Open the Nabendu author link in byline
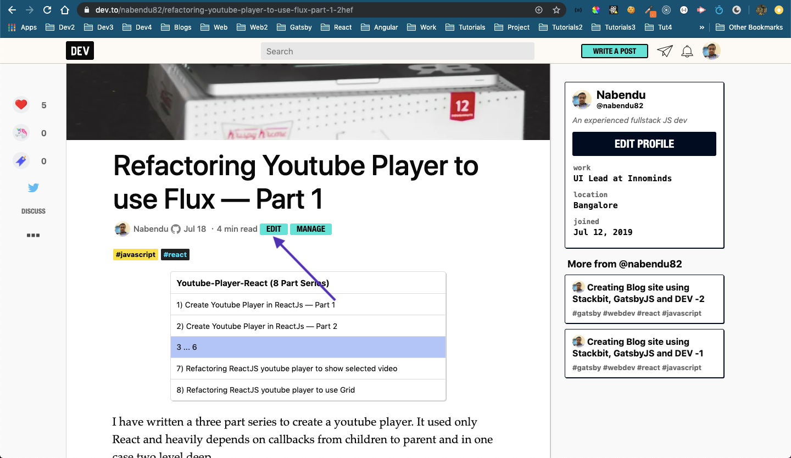791x458 pixels. point(151,229)
